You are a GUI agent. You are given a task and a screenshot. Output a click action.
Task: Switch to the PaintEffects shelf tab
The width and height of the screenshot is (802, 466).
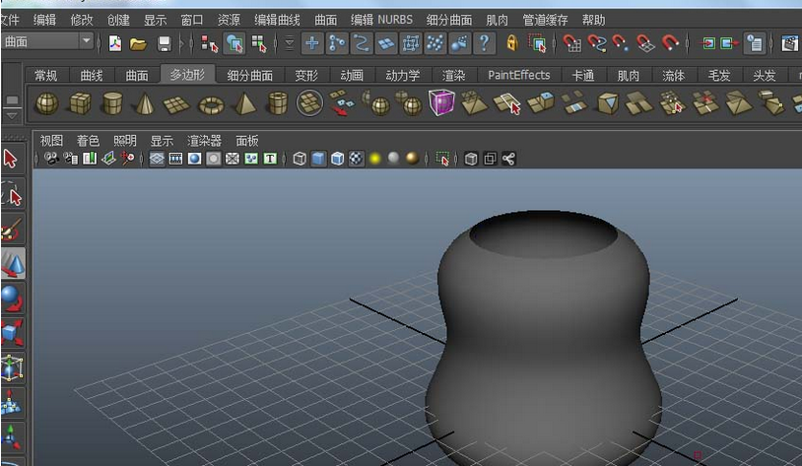click(x=518, y=76)
